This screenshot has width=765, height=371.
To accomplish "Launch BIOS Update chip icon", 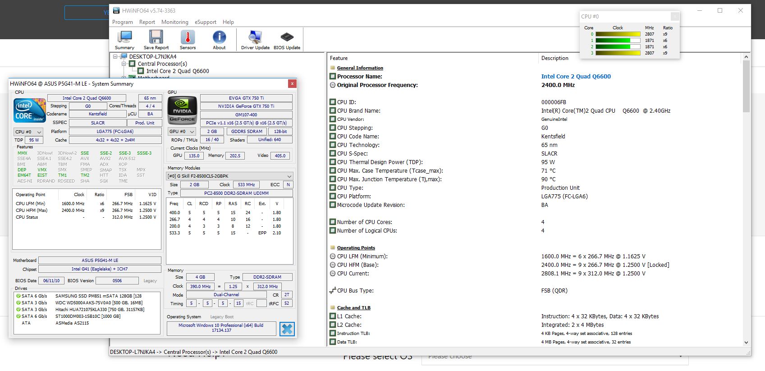I will pos(287,40).
